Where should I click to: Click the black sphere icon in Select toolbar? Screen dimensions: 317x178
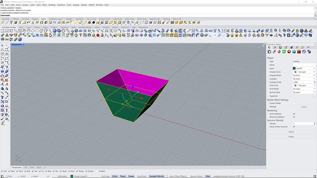(94, 22)
